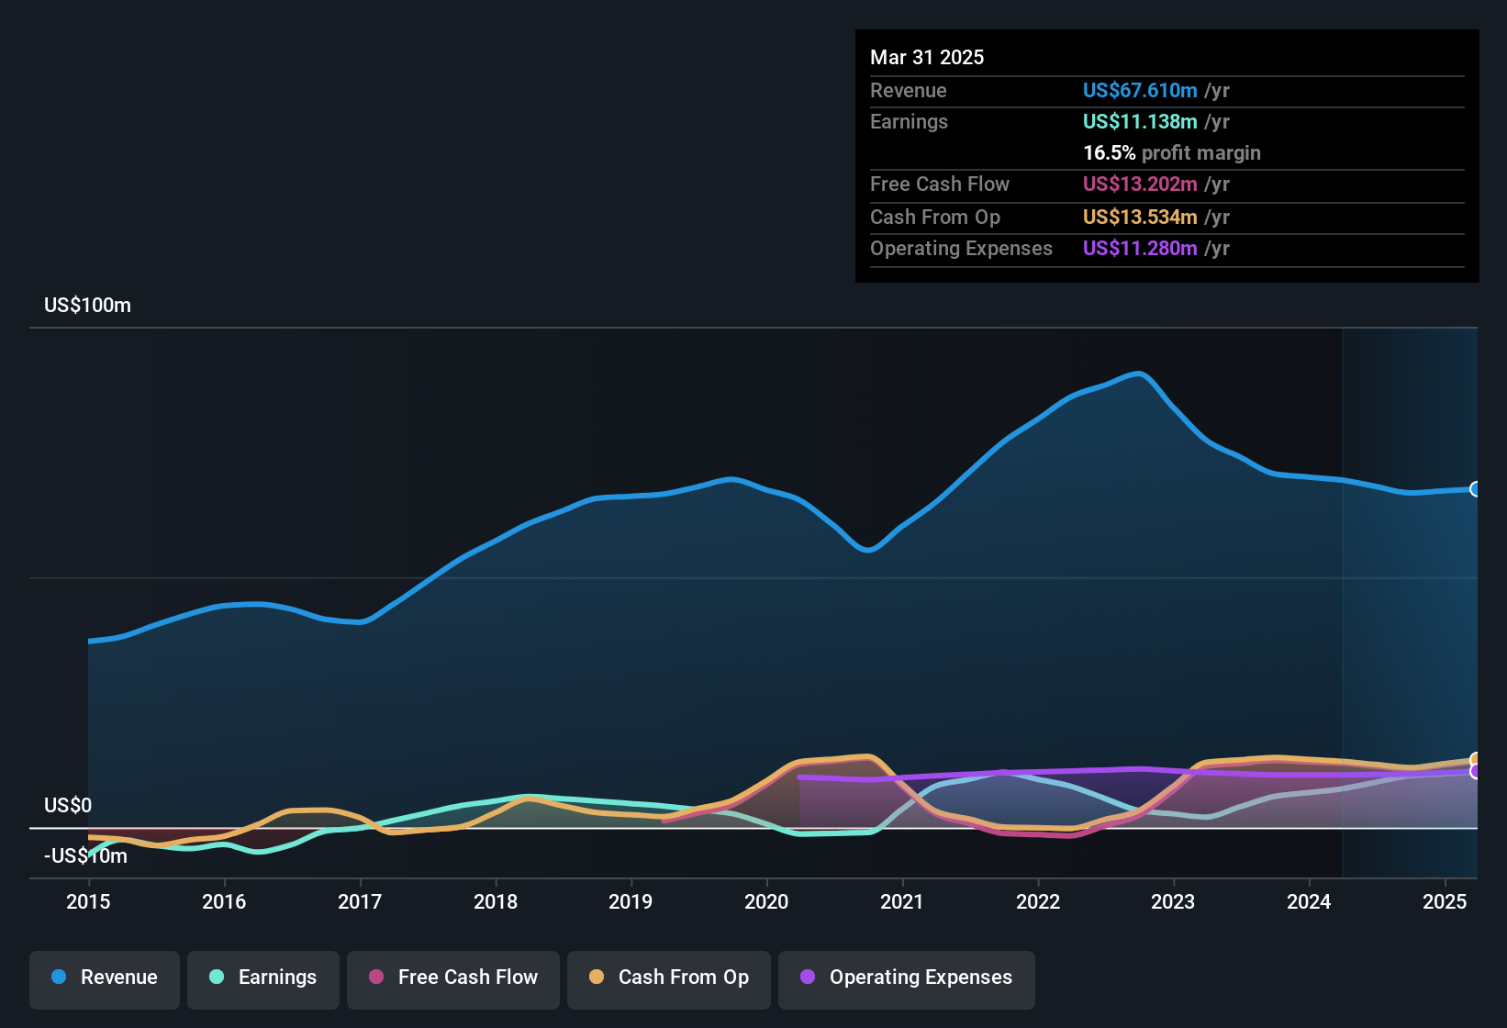Toggle the Revenue series visibility
The image size is (1507, 1028).
[x=104, y=978]
